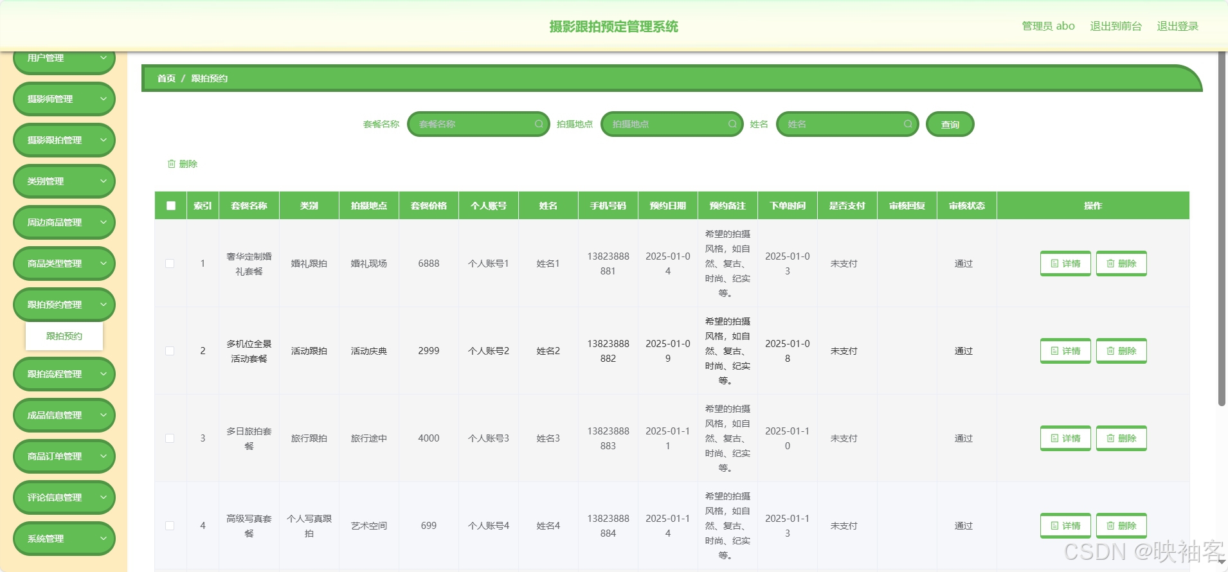Click 跟拍预约 in the breadcrumb

210,78
